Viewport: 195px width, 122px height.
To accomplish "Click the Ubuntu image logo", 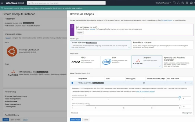I will click(x=12, y=52).
